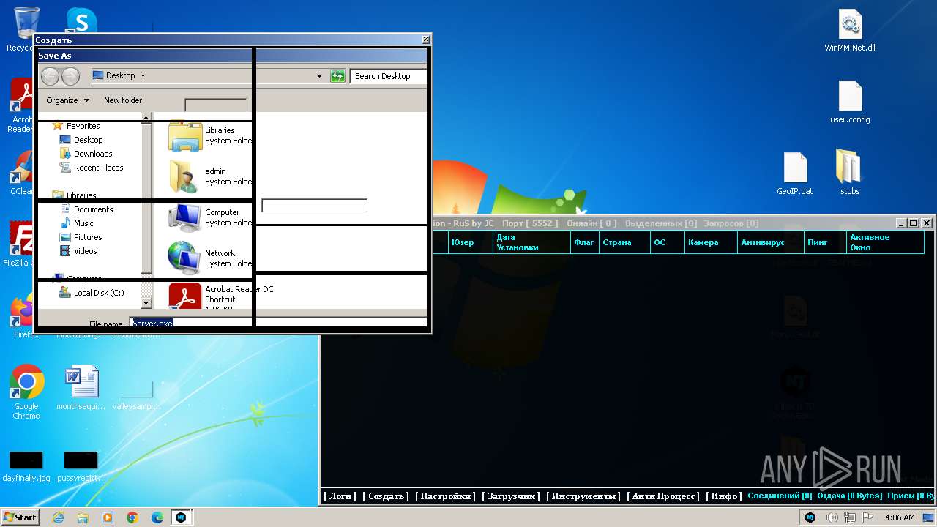Open the Computer item in file list
Viewport: 937px width, 527px height.
pyautogui.click(x=211, y=217)
